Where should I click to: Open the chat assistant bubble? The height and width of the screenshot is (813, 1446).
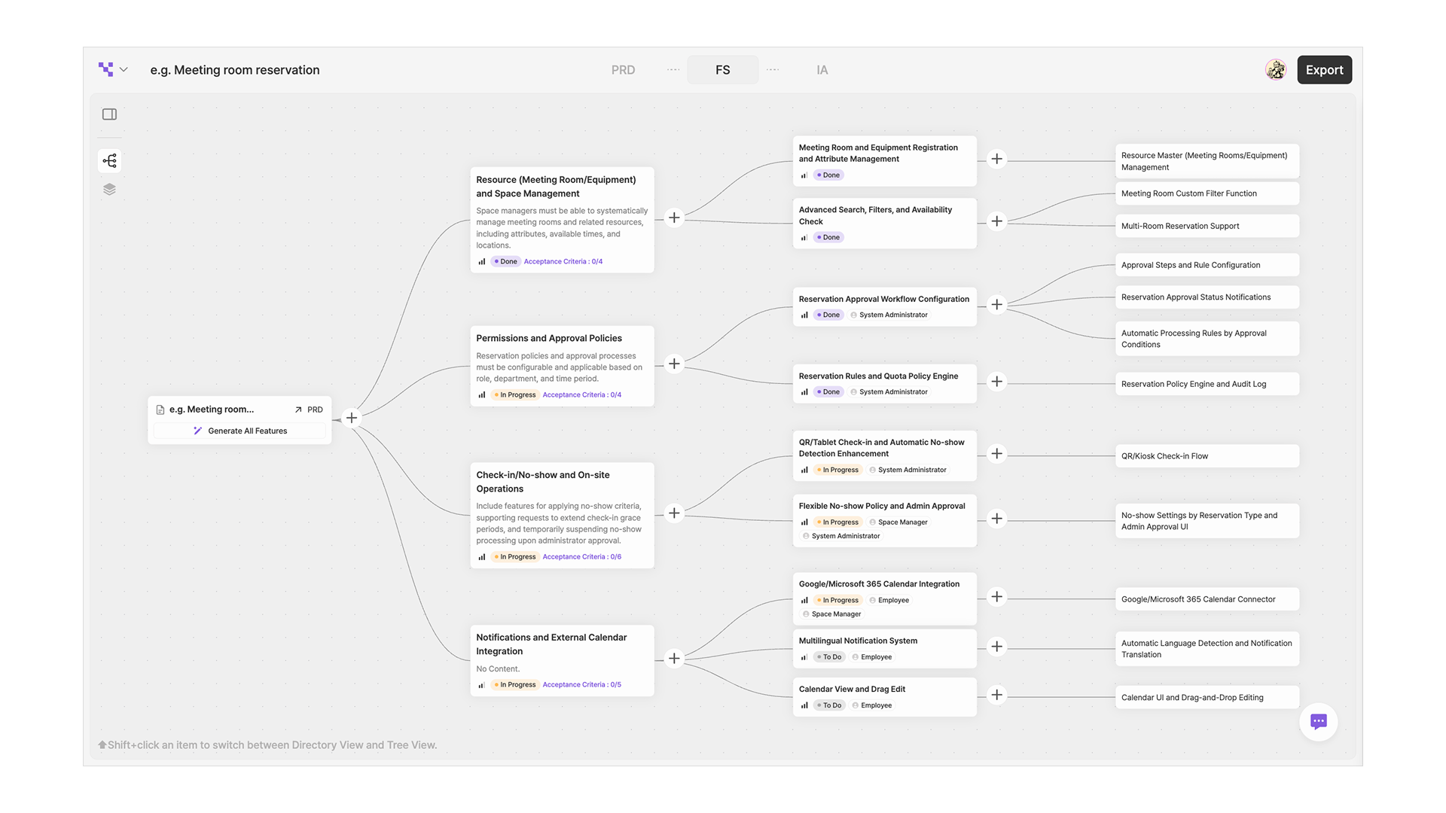click(x=1318, y=721)
